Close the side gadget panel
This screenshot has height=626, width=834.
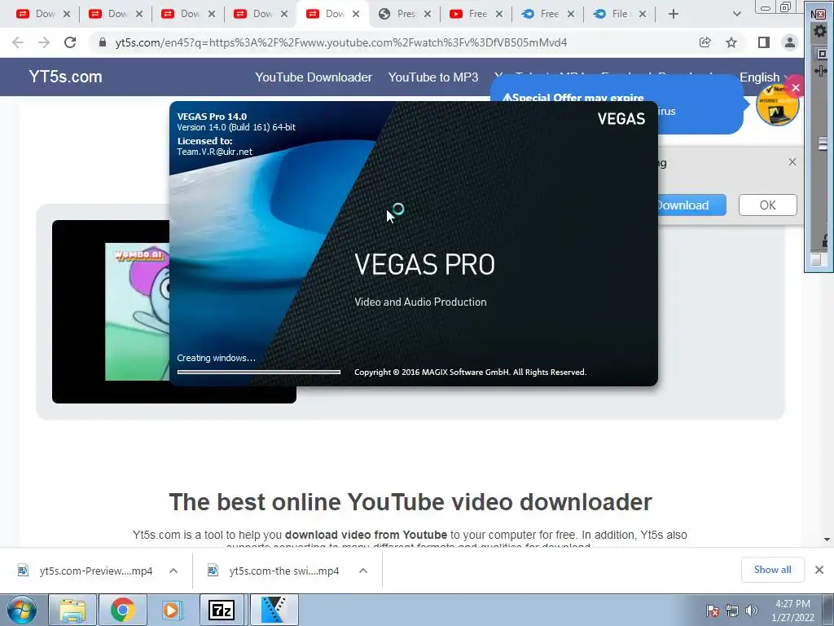tap(819, 15)
